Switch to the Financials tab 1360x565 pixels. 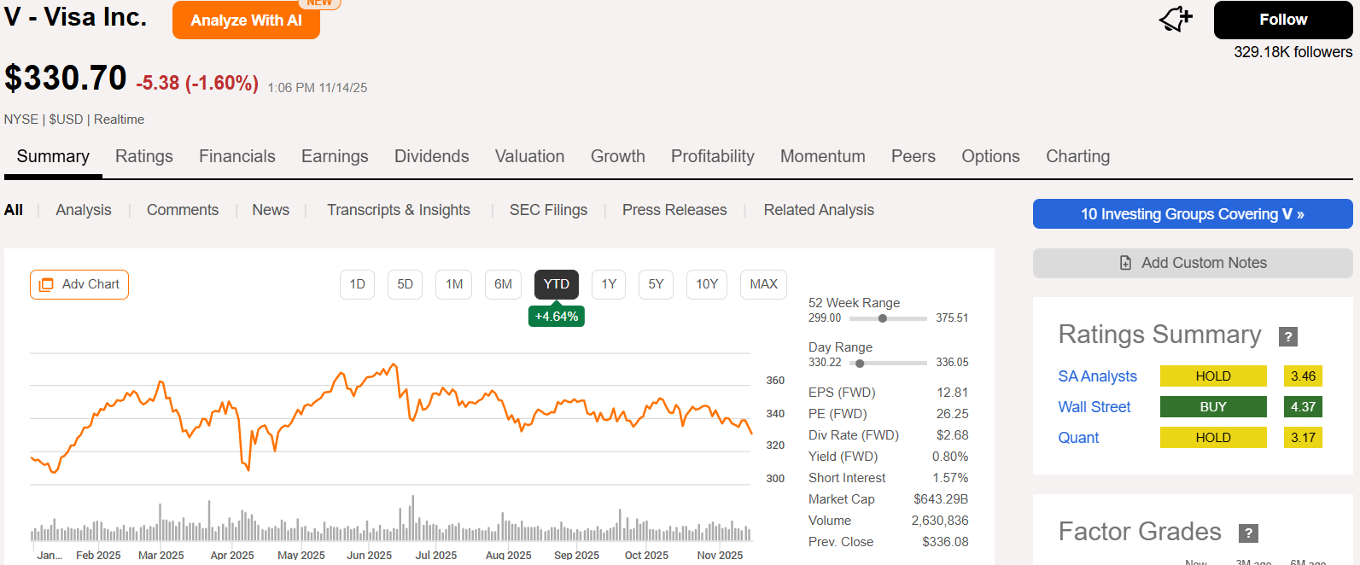click(237, 156)
